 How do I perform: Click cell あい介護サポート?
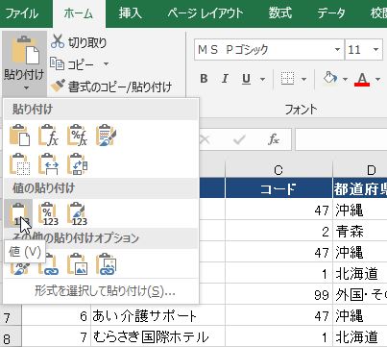157,316
